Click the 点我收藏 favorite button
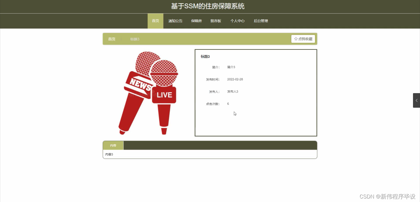The image size is (420, 202). tap(303, 39)
